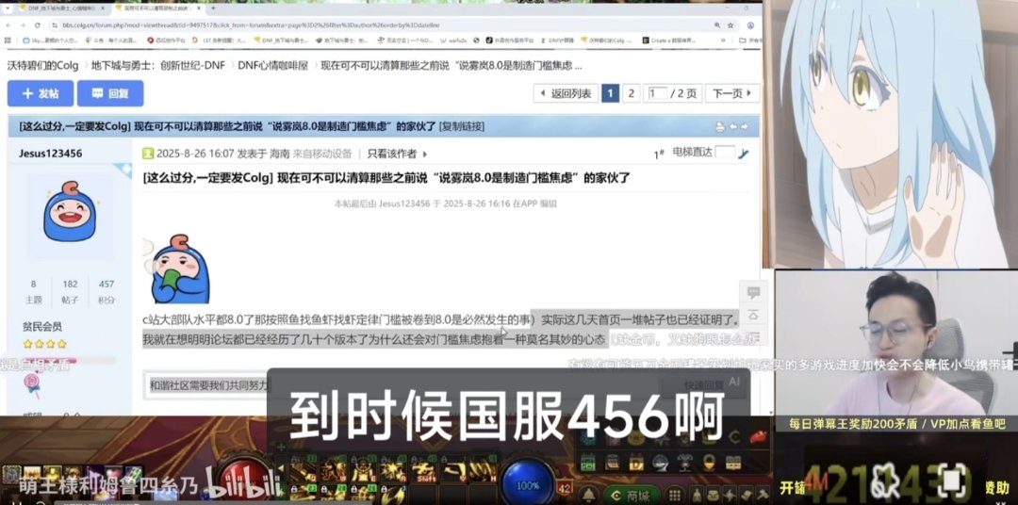The width and height of the screenshot is (1018, 505).
Task: Open the author's 帖子 count 182
Action: [70, 285]
